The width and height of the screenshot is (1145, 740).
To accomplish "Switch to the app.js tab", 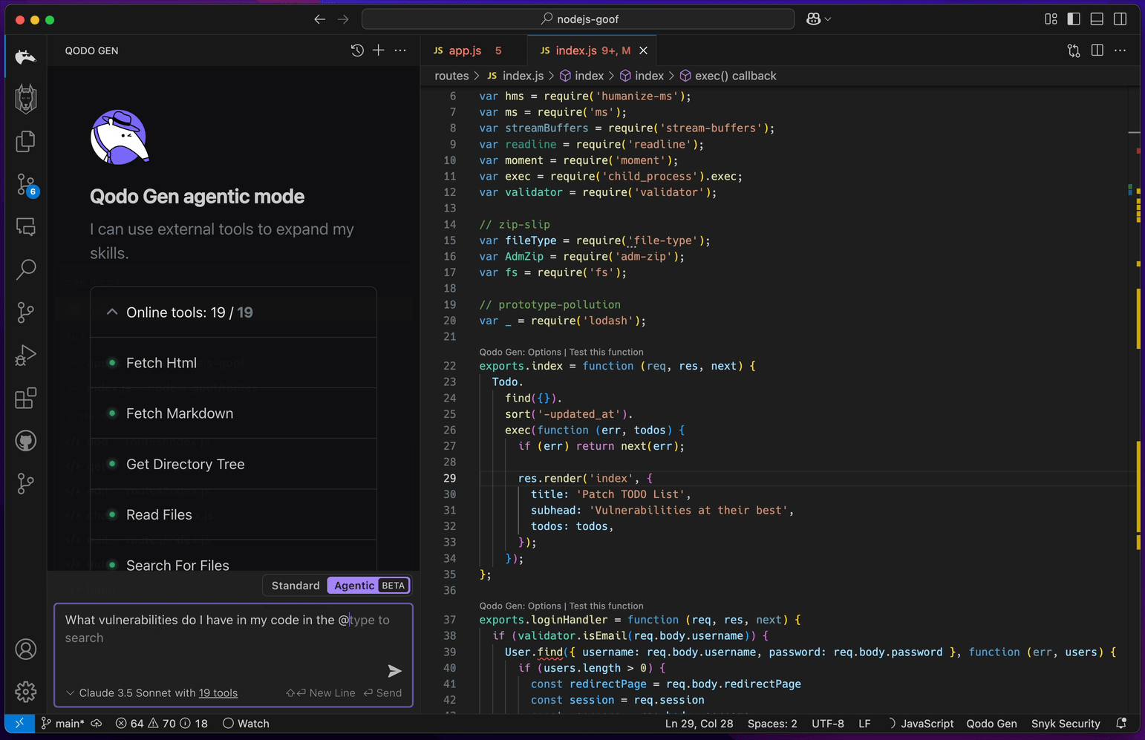I will [472, 50].
